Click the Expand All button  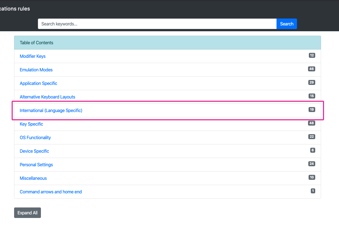(27, 213)
